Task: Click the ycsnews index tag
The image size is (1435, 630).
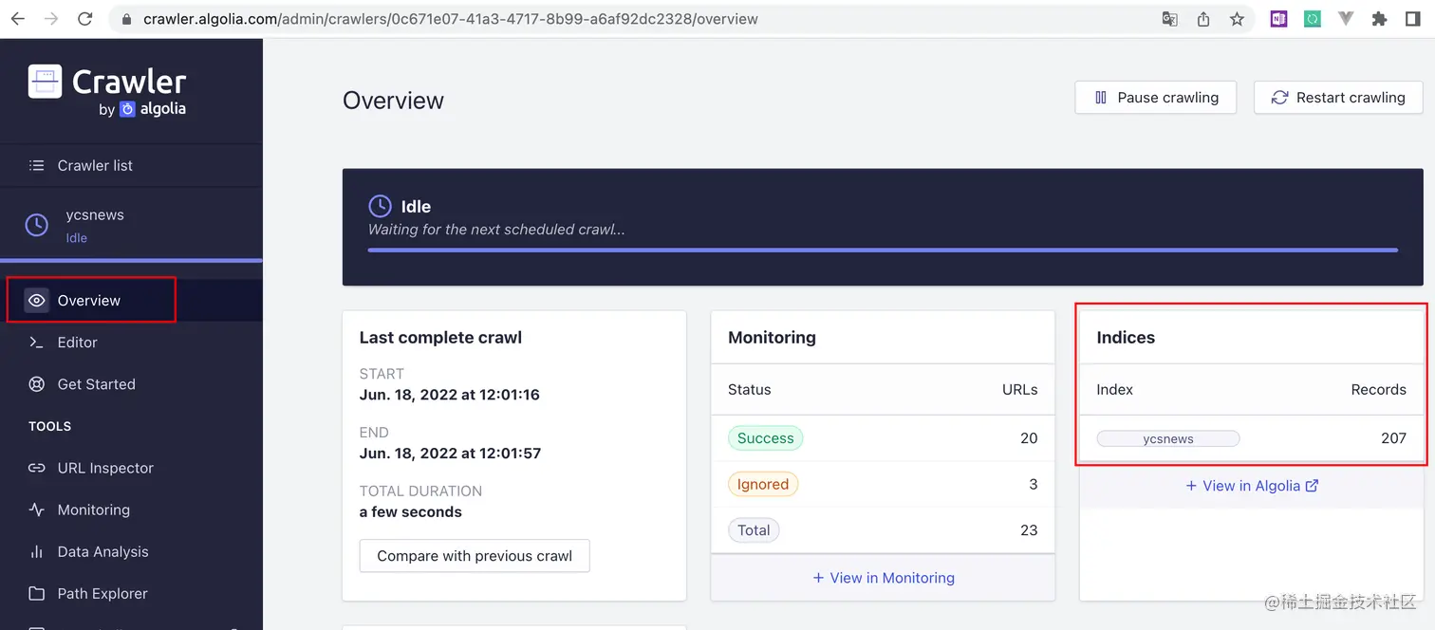Action: point(1168,438)
